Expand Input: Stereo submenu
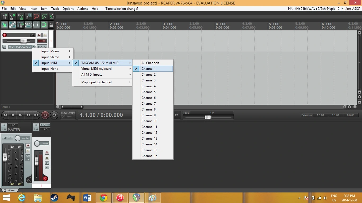The width and height of the screenshot is (362, 203). coord(52,57)
